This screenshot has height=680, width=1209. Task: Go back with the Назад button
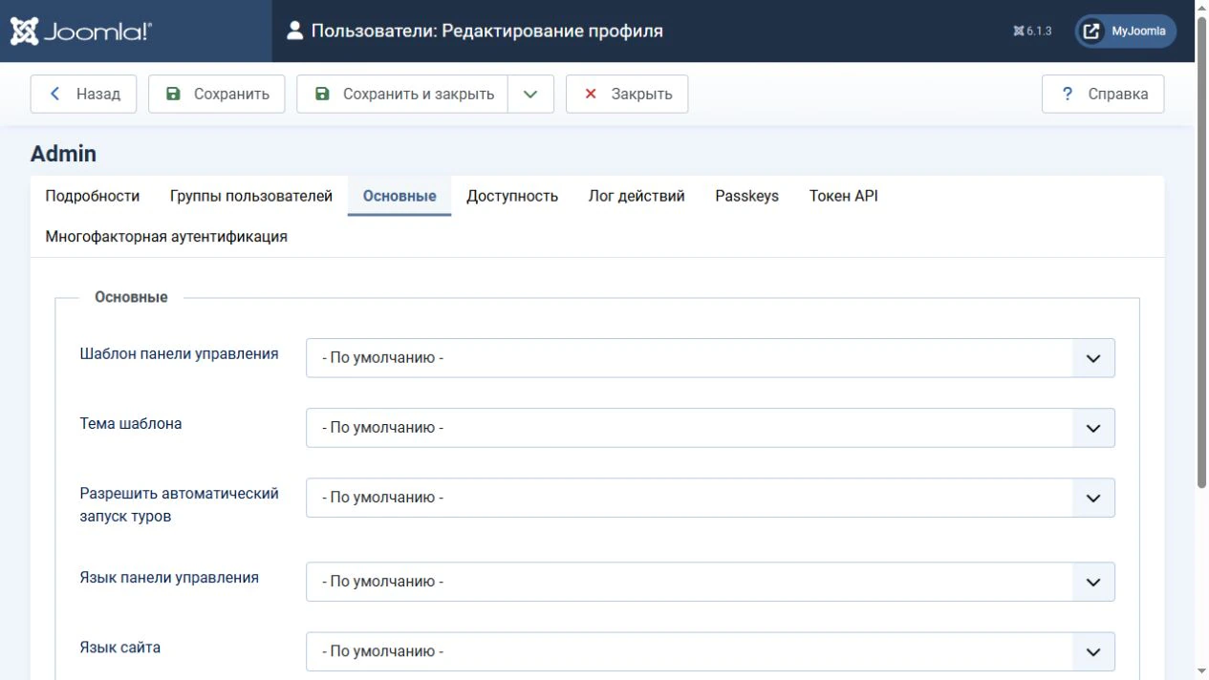pyautogui.click(x=83, y=94)
